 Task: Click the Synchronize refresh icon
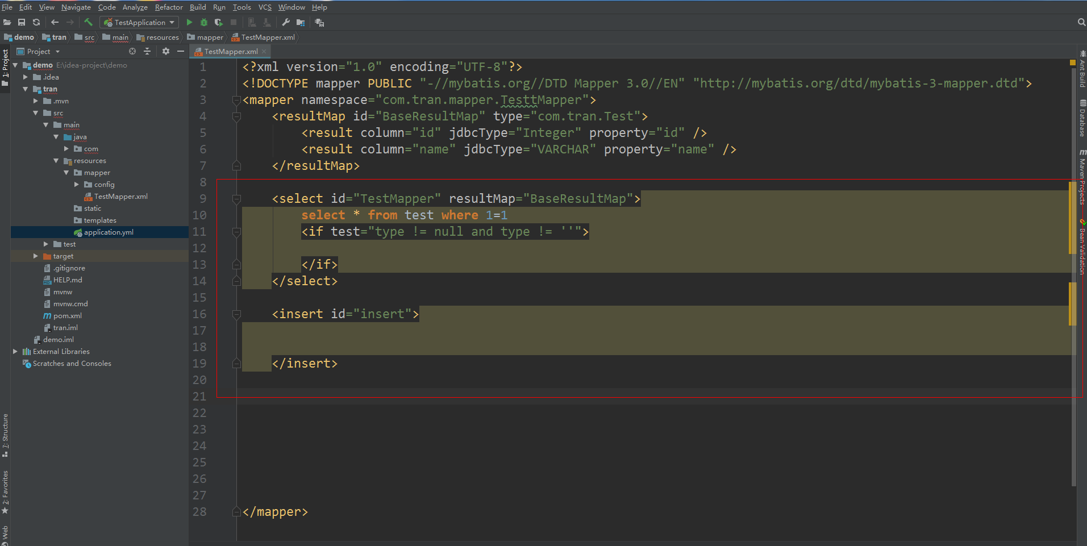[x=36, y=22]
